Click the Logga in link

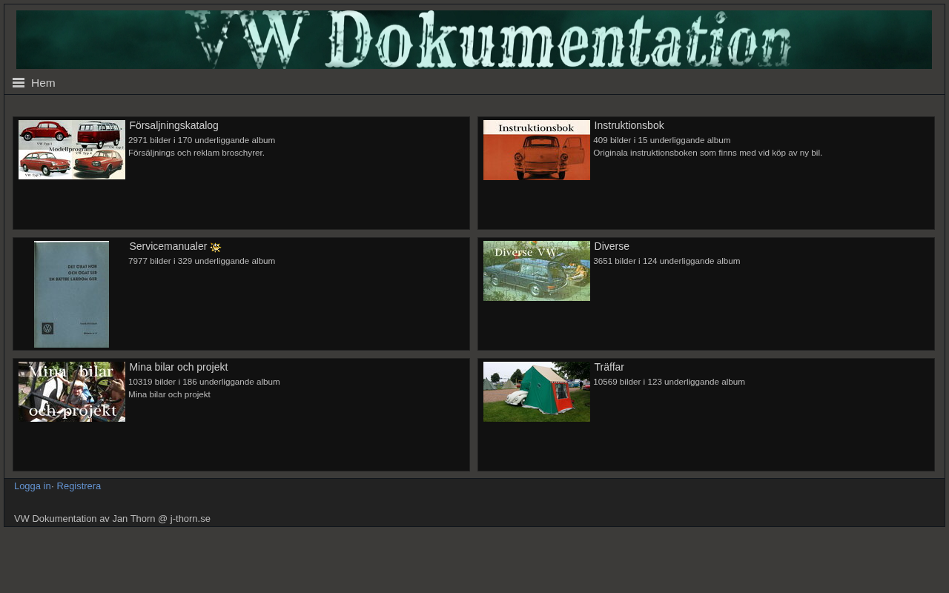pos(33,486)
